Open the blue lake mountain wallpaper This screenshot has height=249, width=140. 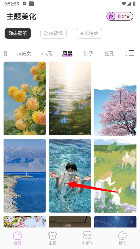point(25,176)
